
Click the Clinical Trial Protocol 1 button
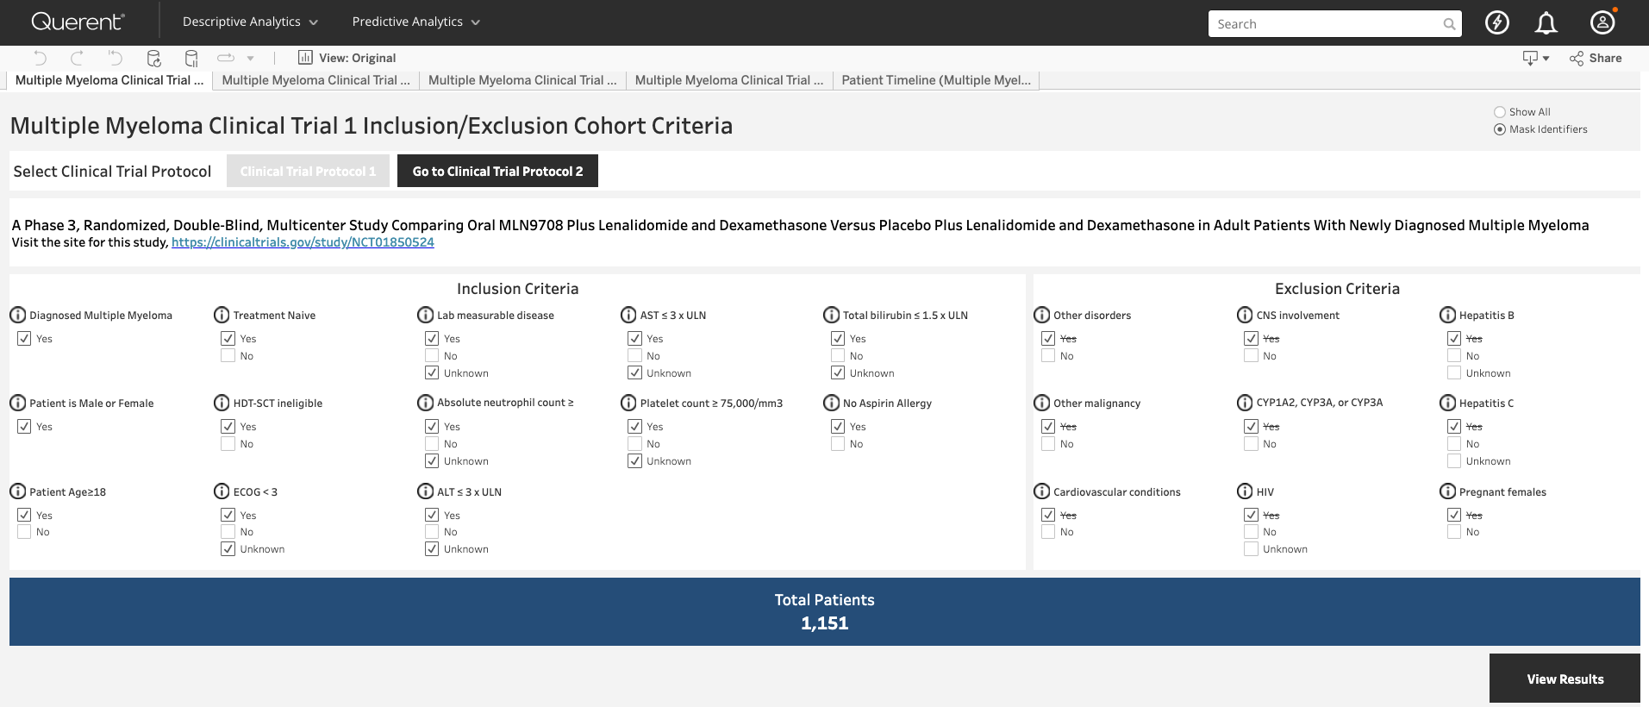click(308, 171)
